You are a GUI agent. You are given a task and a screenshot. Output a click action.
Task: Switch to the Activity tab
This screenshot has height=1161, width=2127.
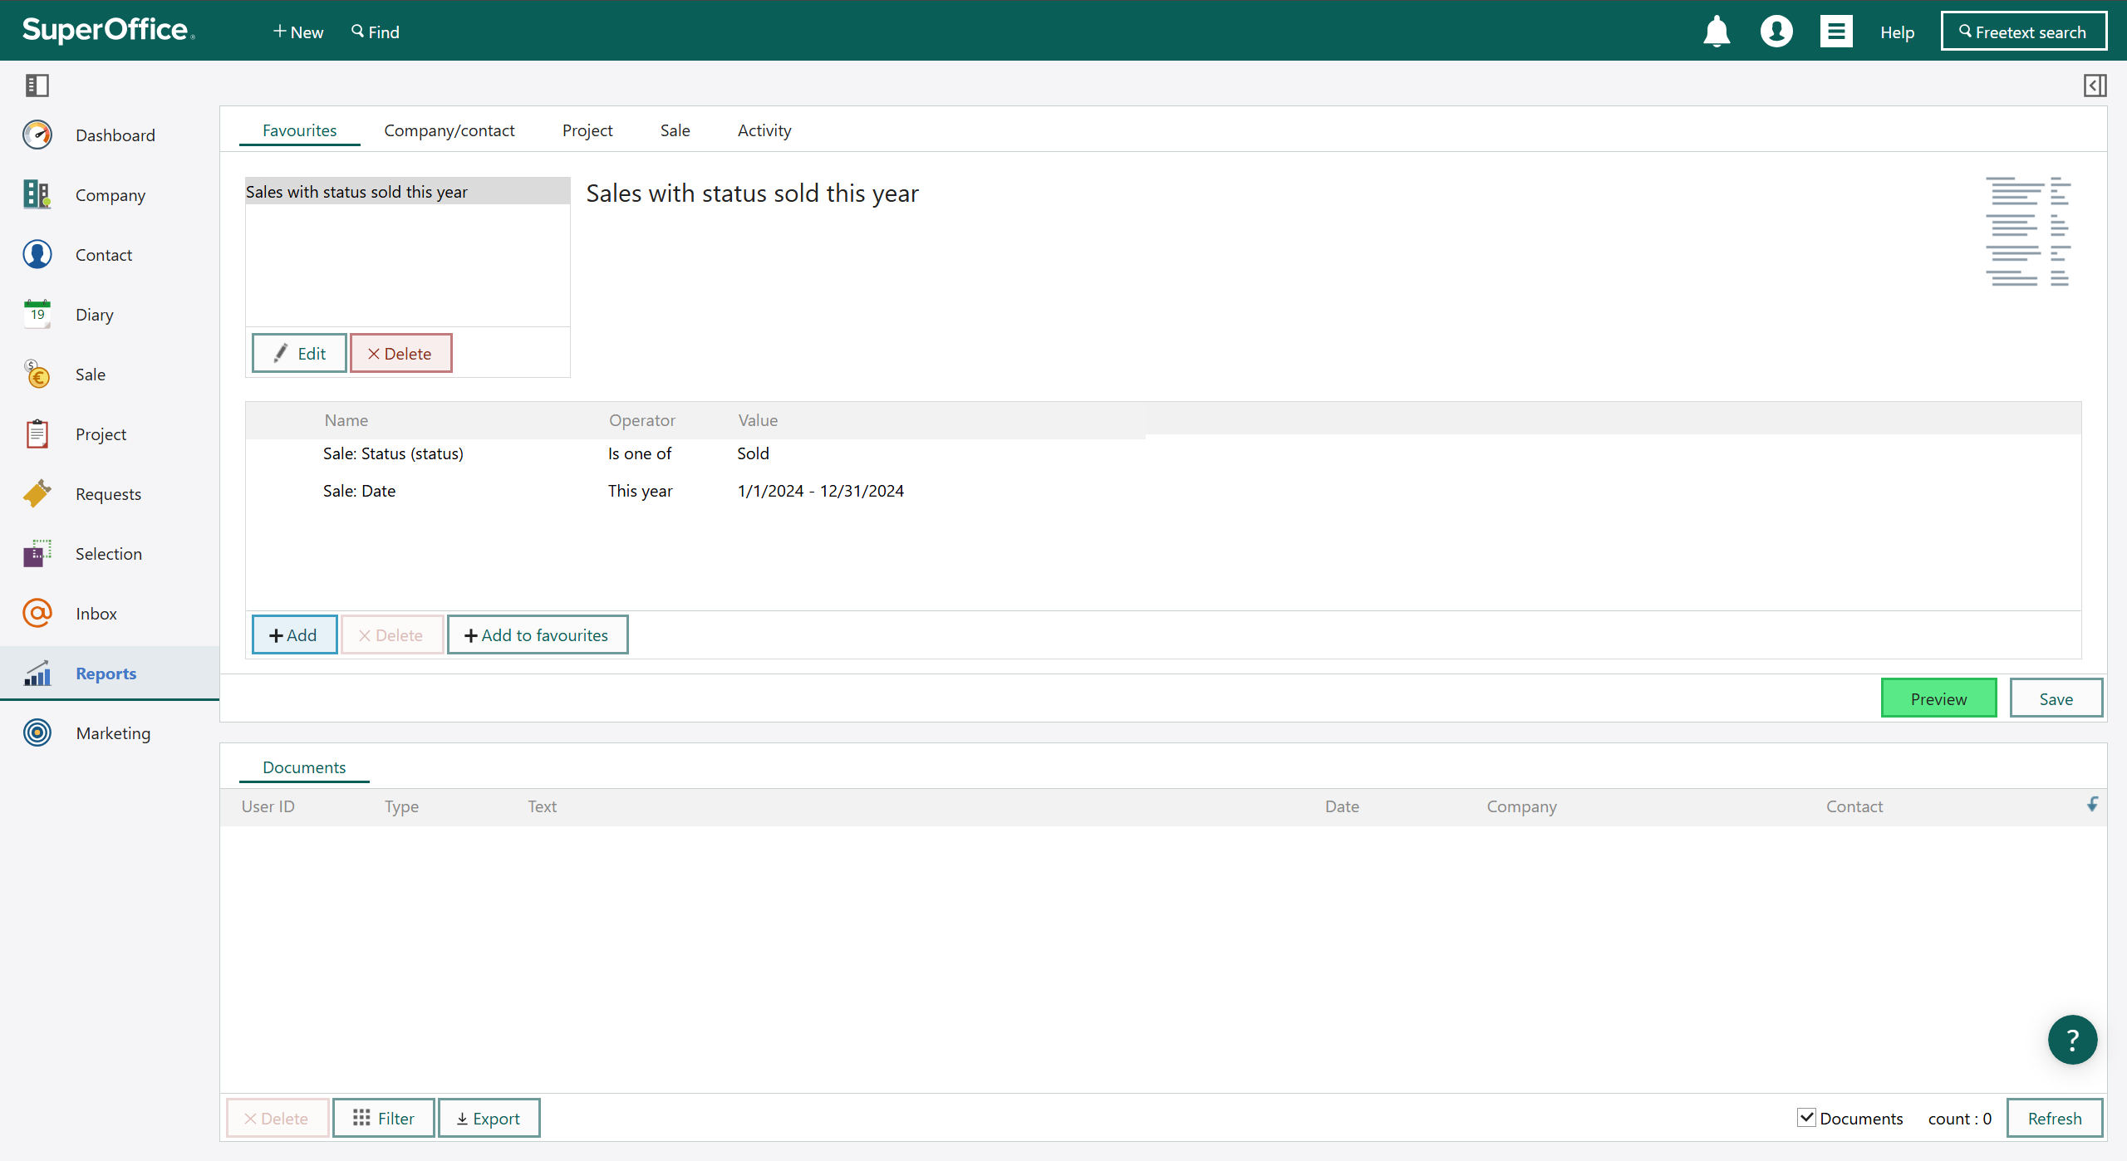click(x=764, y=130)
